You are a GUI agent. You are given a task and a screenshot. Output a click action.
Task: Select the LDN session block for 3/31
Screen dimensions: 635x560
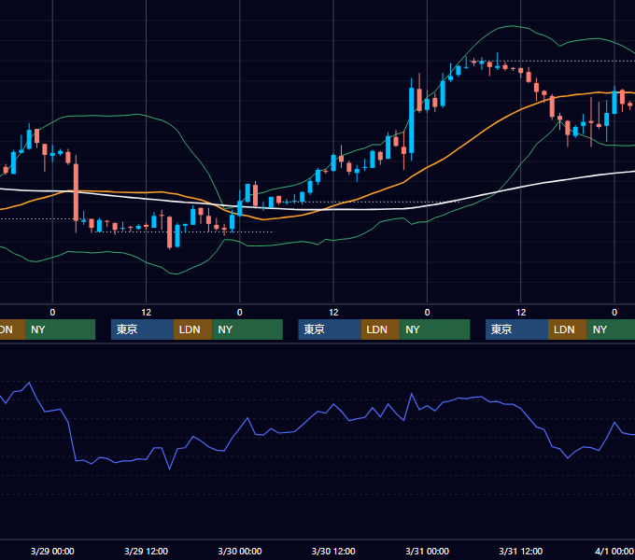[568, 329]
